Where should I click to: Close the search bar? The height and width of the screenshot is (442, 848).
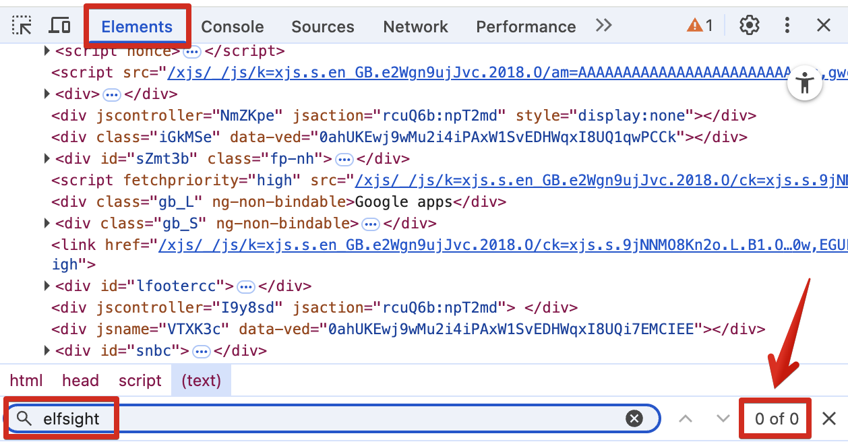click(x=830, y=419)
